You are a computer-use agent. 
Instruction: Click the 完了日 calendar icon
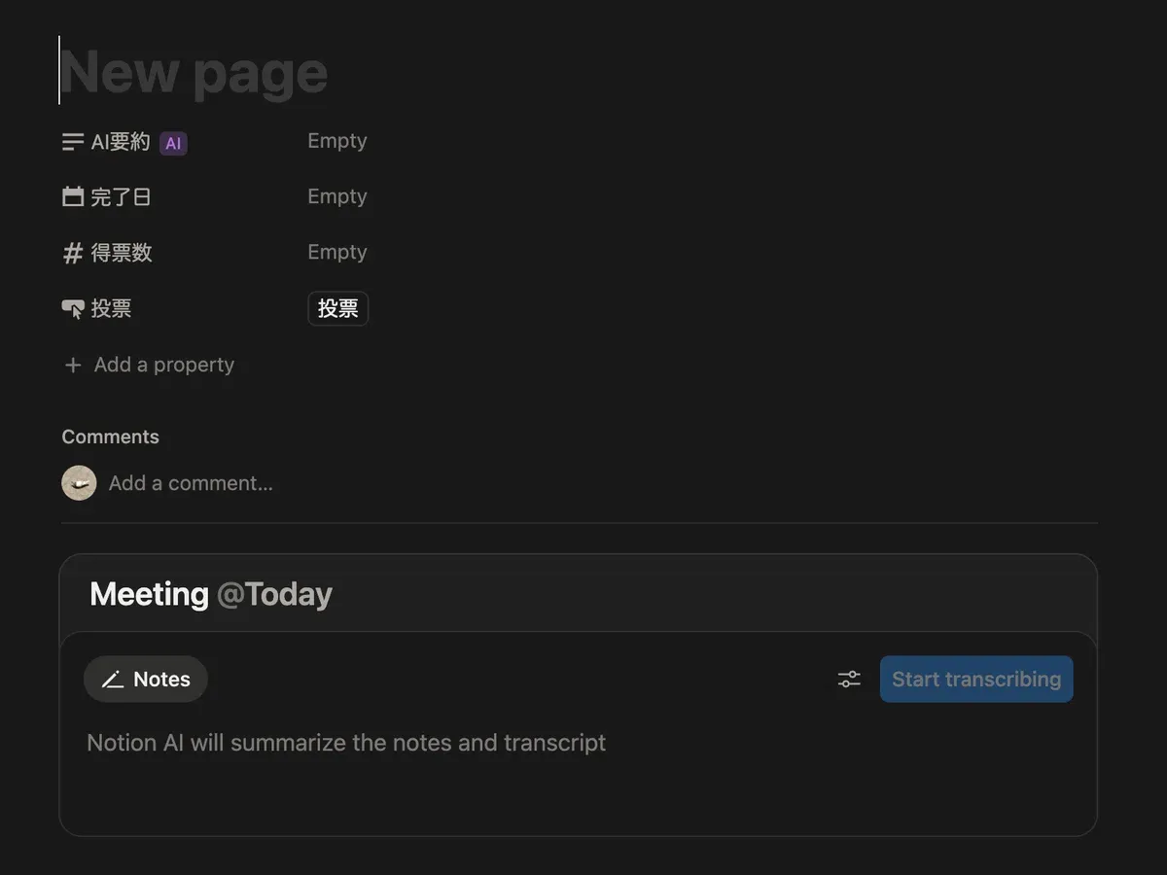point(73,197)
